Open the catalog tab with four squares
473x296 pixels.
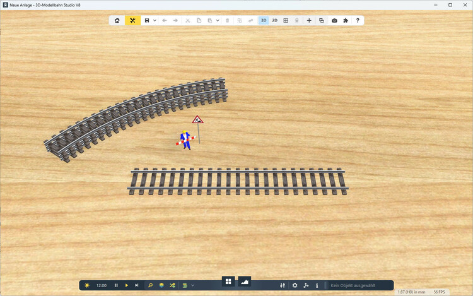pos(228,281)
